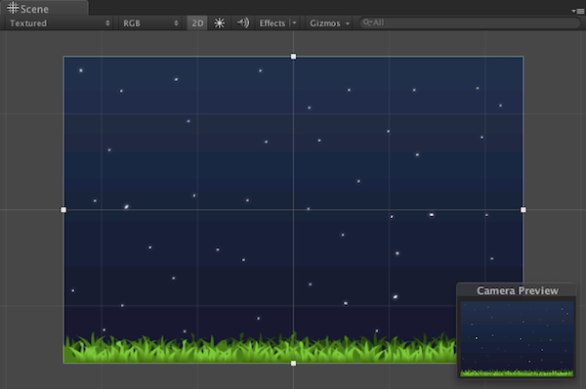Click the search magnifier icon
The image size is (586, 389).
(x=367, y=22)
